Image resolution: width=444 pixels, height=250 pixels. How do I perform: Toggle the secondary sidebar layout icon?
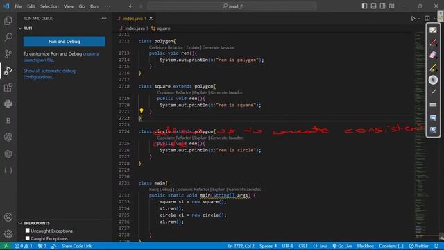(382, 6)
